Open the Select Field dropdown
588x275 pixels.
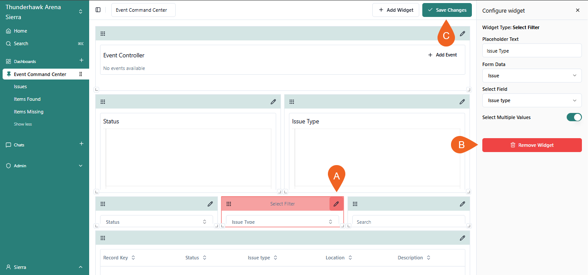coord(531,100)
